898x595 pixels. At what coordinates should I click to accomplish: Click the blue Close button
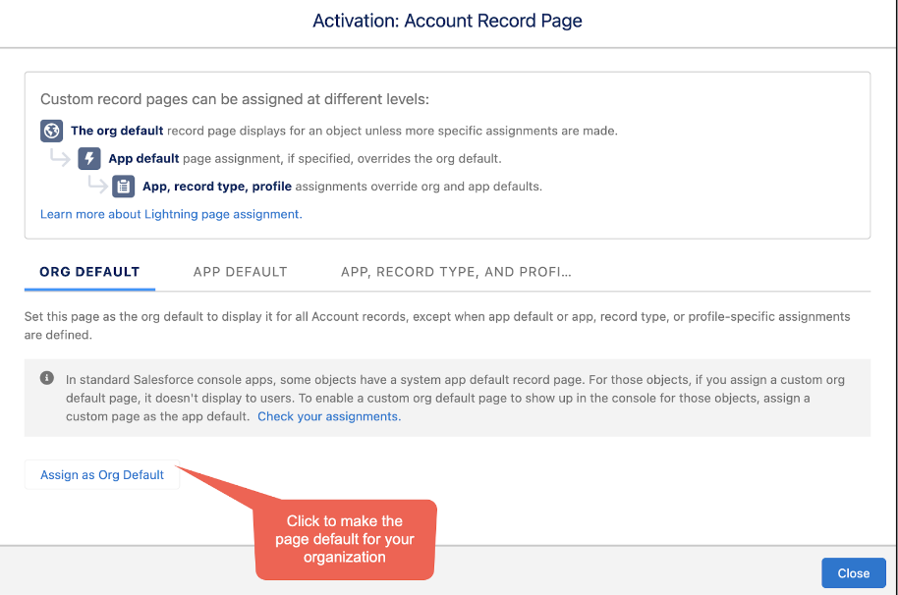click(854, 573)
